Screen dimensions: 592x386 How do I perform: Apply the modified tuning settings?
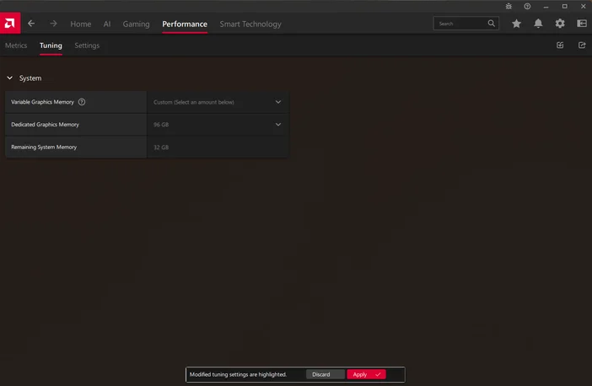pyautogui.click(x=365, y=374)
